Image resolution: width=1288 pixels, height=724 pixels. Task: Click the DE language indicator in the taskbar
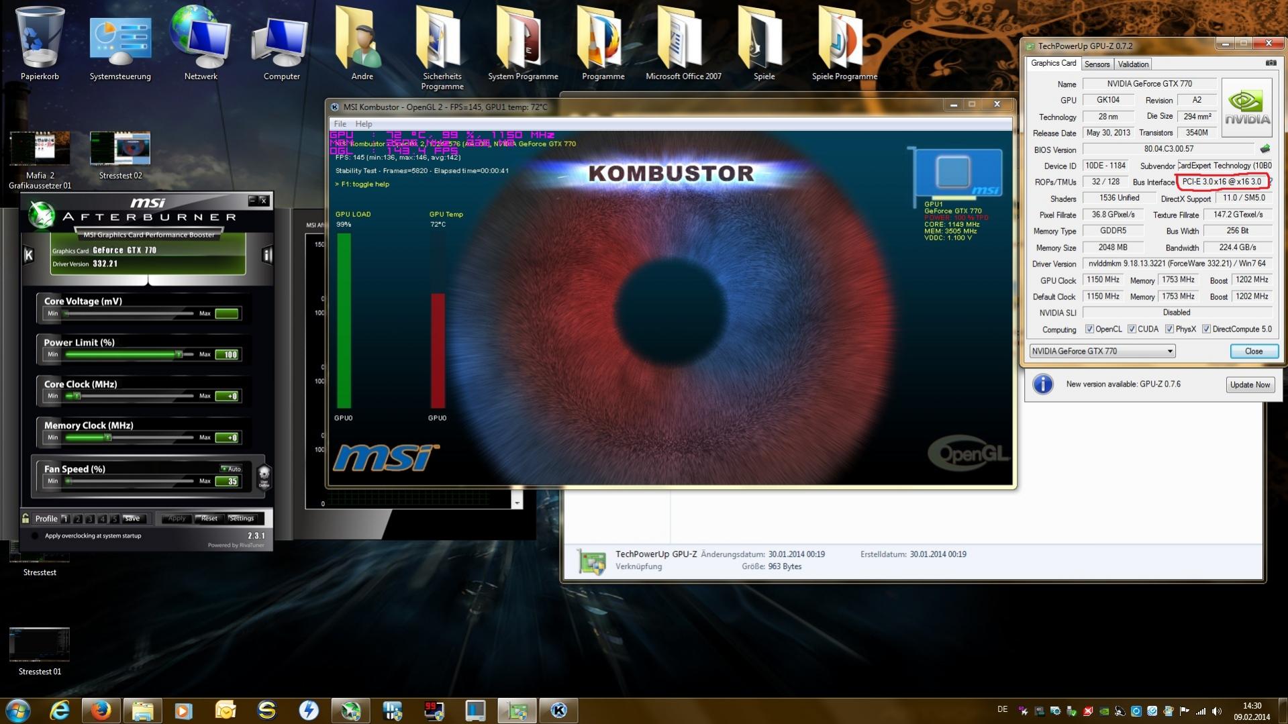[x=1002, y=710]
